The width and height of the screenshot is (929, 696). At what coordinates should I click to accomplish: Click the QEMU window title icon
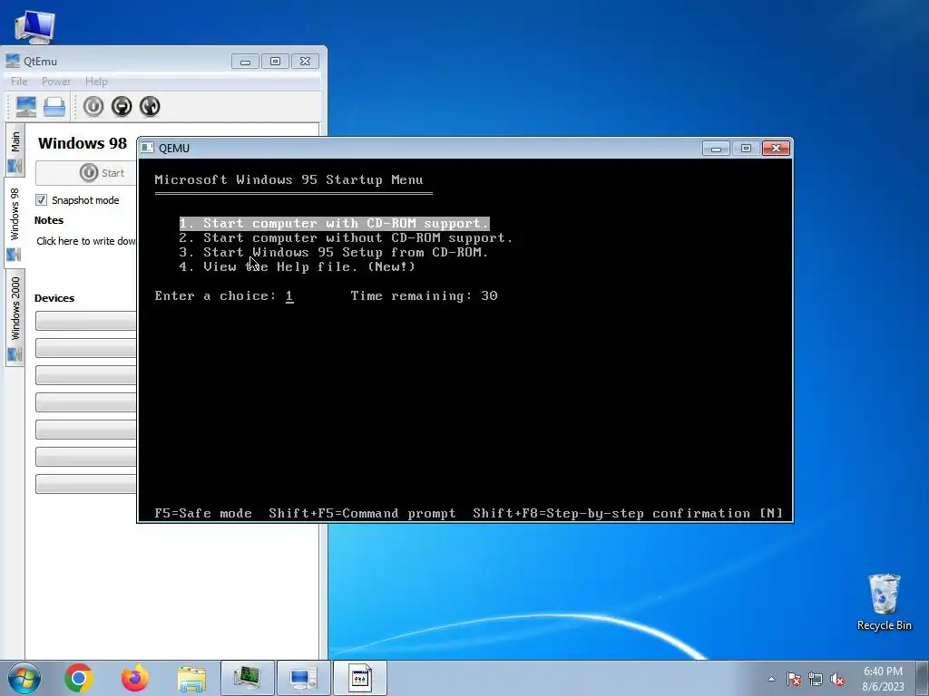pos(147,148)
